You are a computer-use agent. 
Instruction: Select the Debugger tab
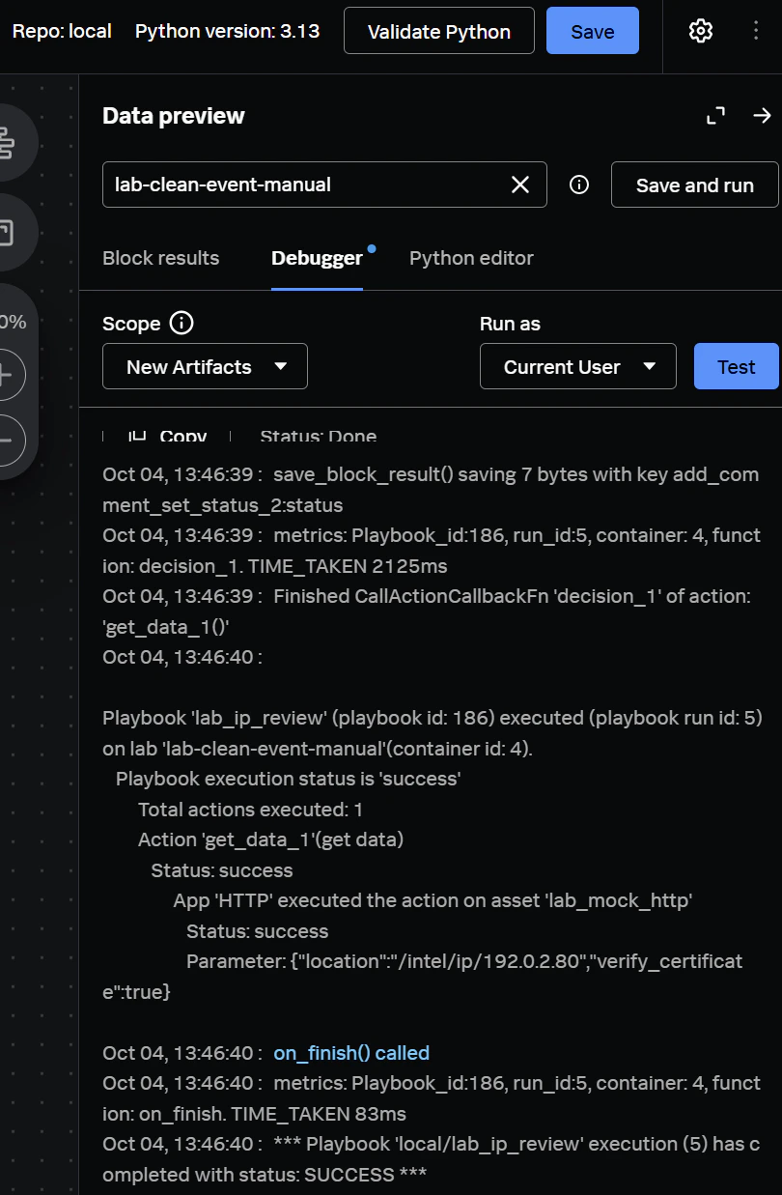[x=317, y=258]
